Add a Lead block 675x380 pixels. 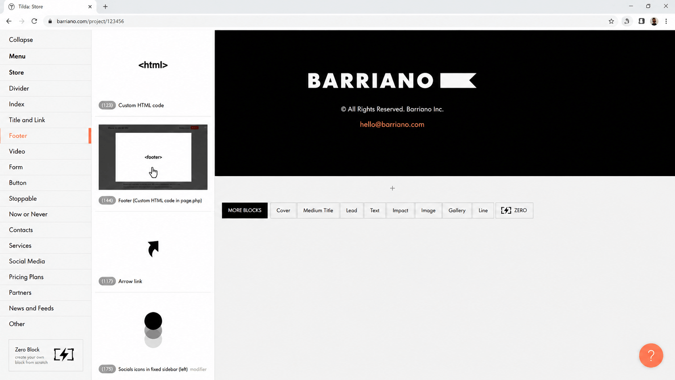click(352, 210)
